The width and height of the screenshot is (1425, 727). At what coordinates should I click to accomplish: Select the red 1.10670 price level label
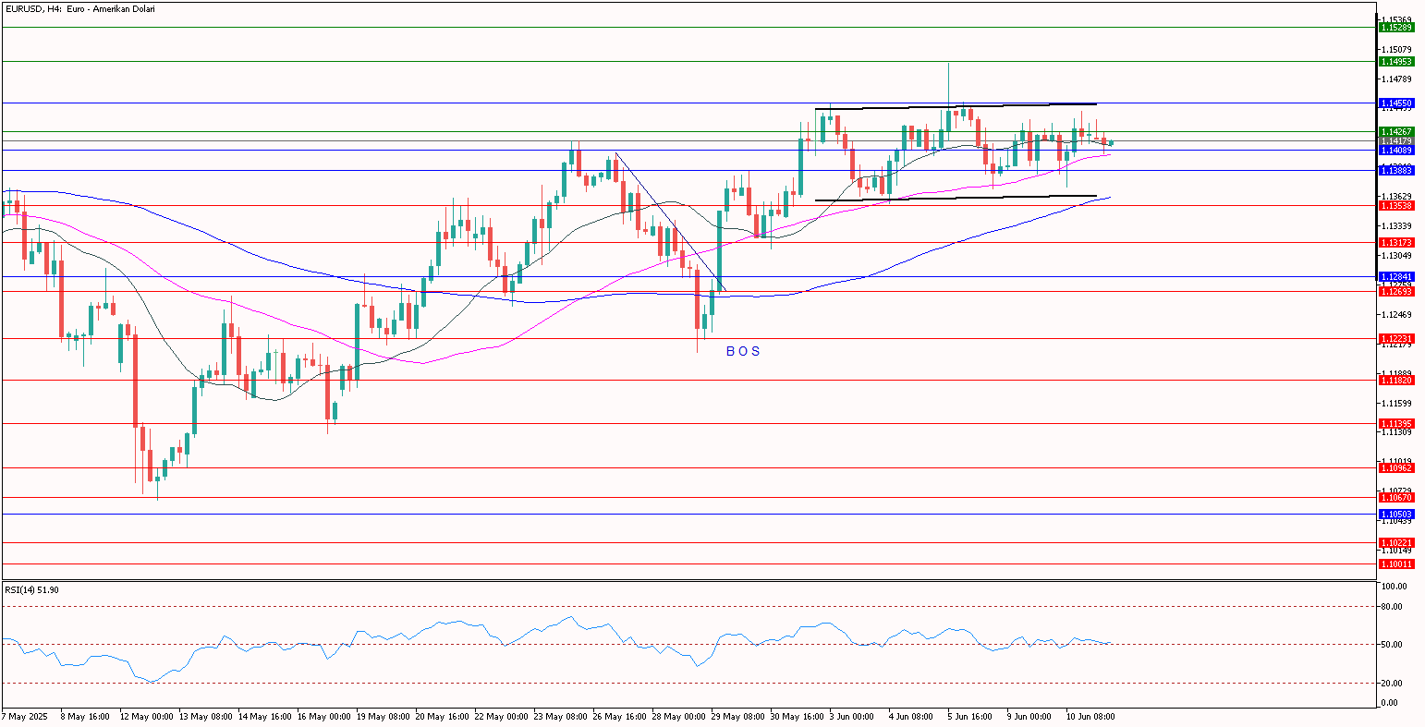[1395, 497]
